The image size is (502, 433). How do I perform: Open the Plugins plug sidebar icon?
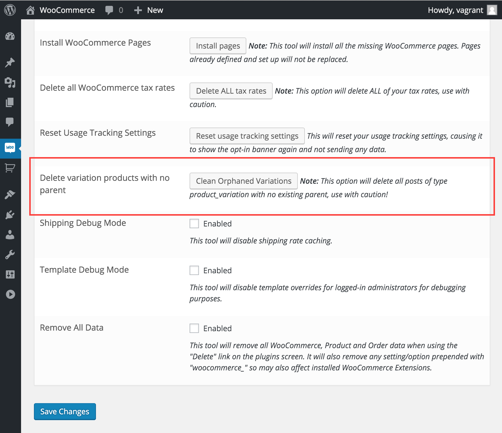click(x=10, y=215)
